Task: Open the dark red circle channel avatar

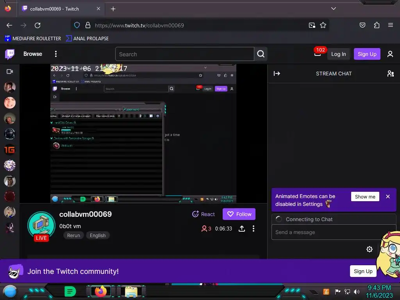Action: coord(10,196)
